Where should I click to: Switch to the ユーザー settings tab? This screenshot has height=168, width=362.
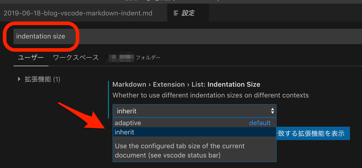coord(31,57)
